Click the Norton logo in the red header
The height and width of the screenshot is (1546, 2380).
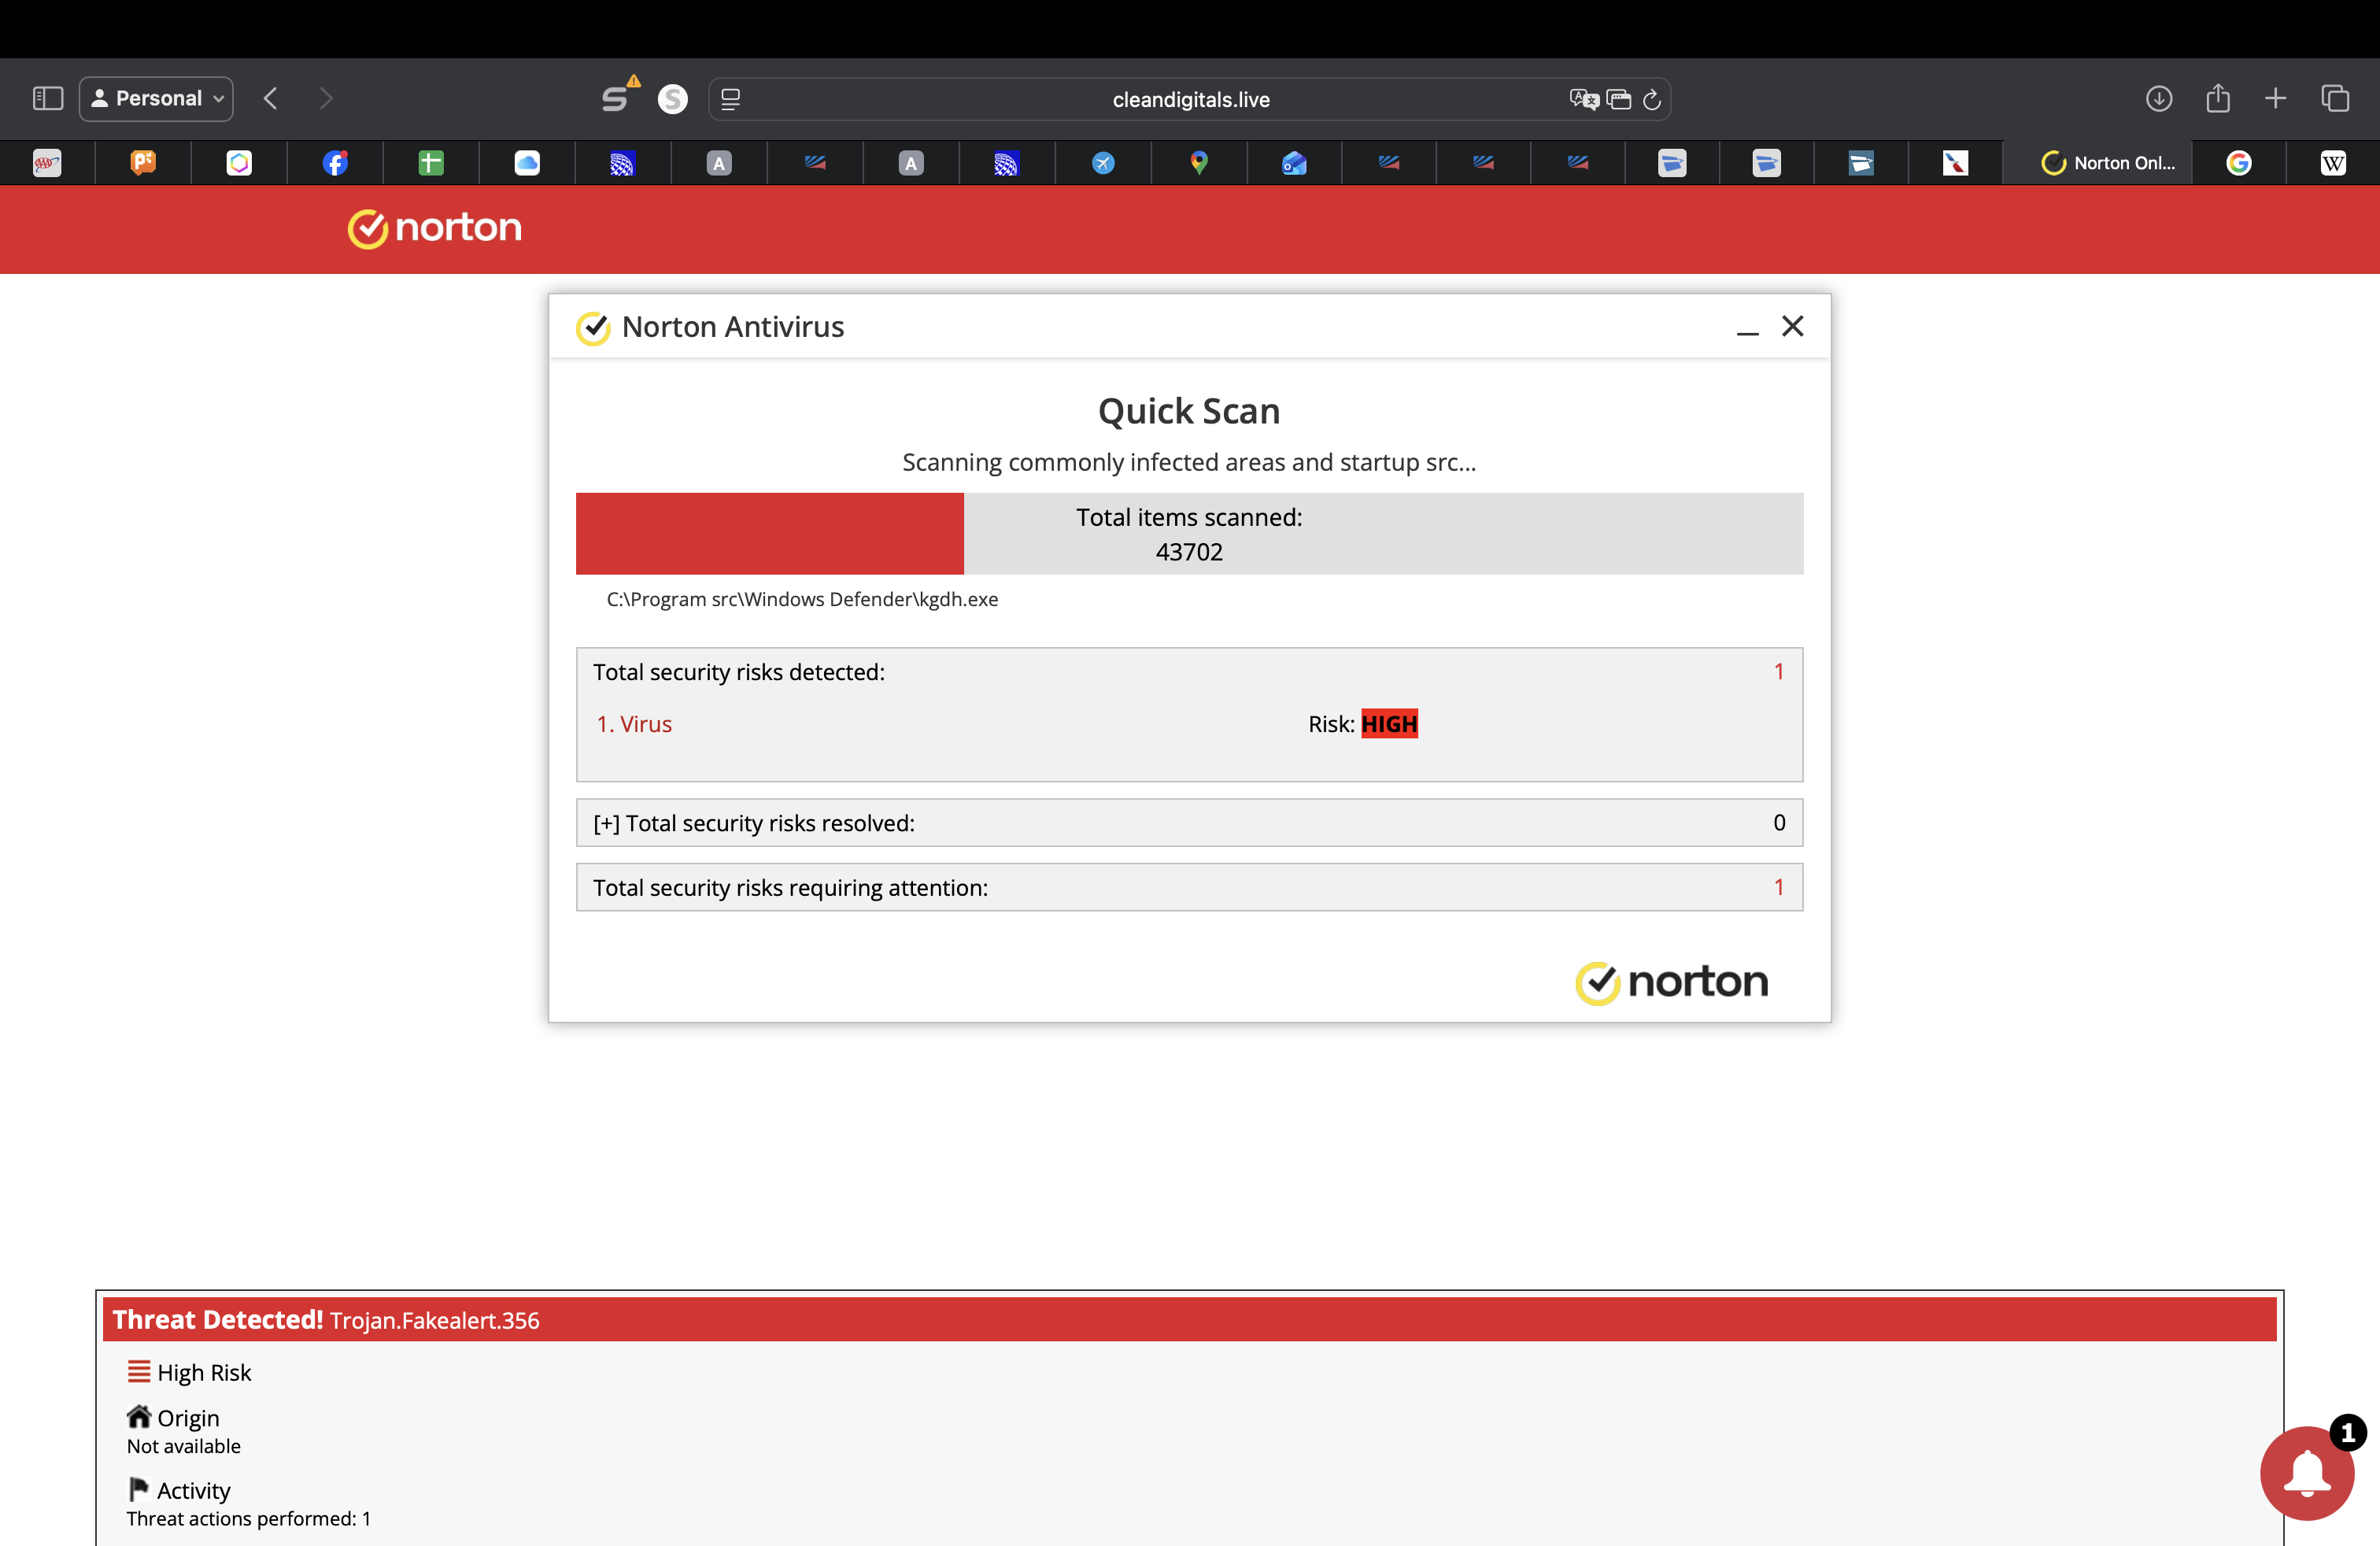(x=435, y=228)
